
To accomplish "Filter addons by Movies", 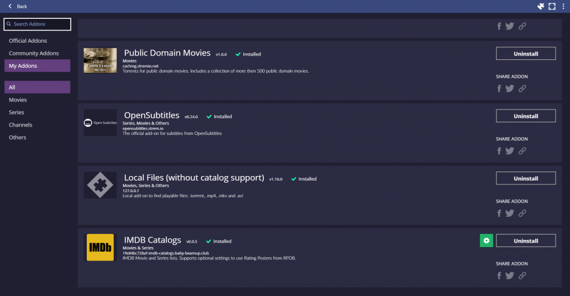I will pos(37,100).
